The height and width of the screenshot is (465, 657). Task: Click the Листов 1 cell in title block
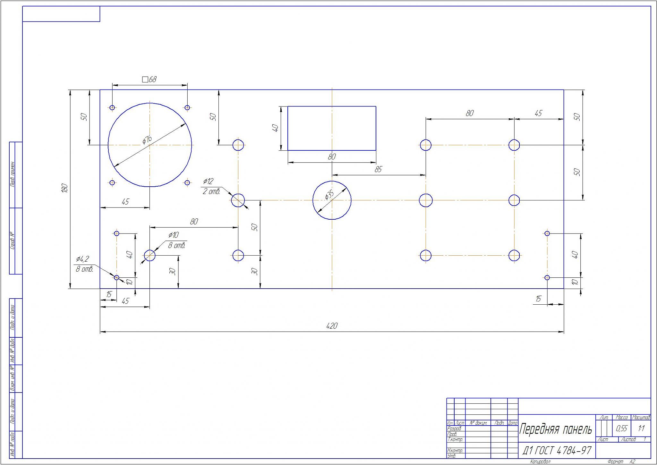[633, 439]
